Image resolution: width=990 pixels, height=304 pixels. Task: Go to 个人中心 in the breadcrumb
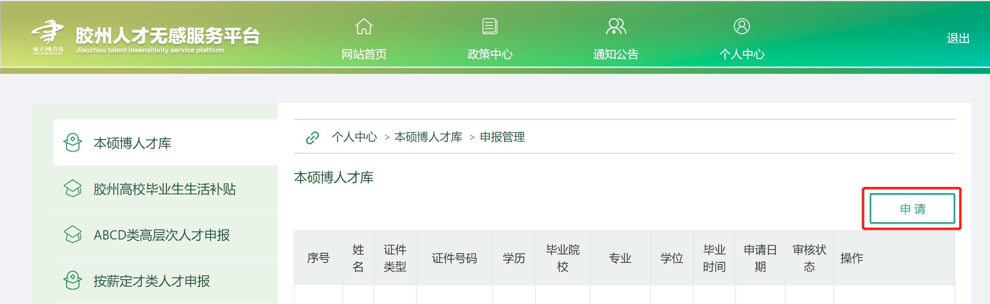pyautogui.click(x=354, y=137)
